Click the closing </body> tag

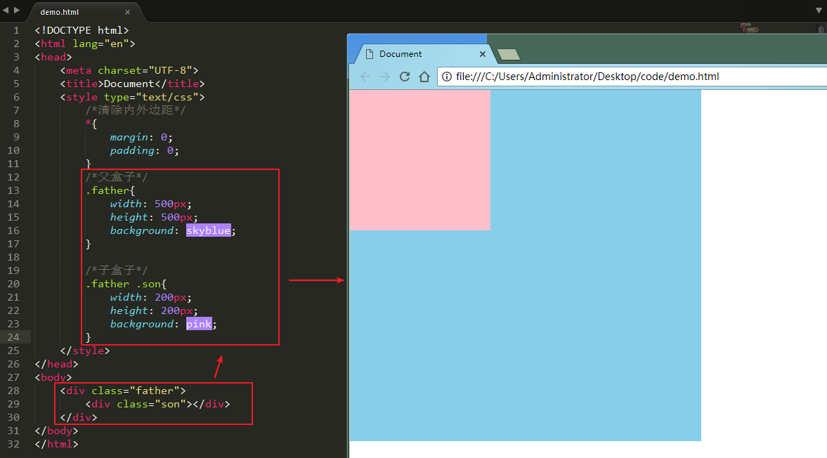[x=56, y=431]
